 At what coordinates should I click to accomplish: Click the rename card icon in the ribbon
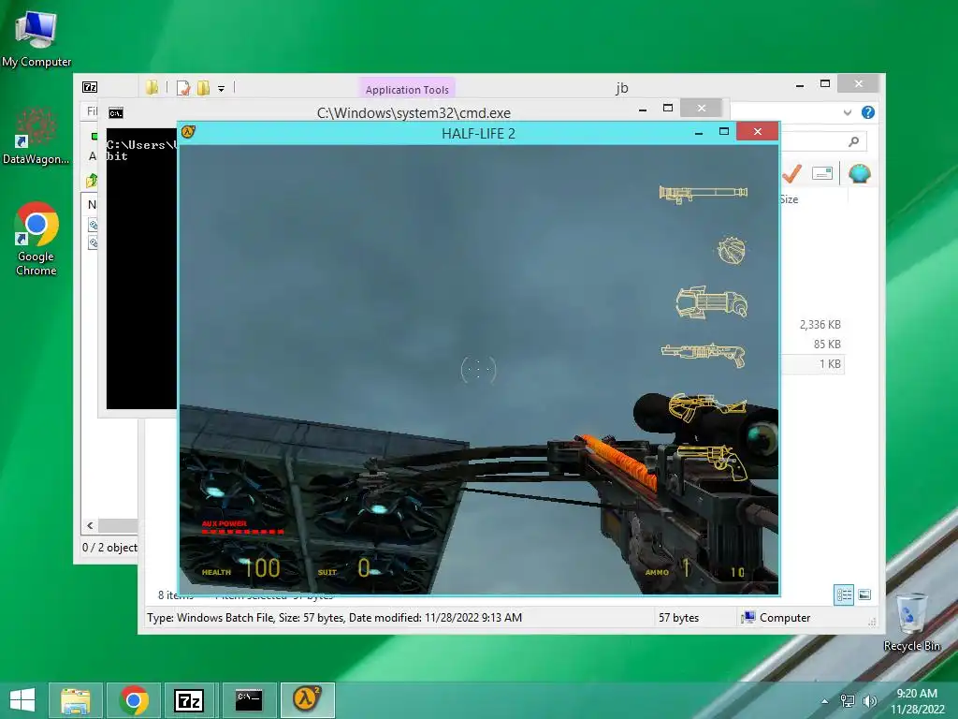[822, 173]
